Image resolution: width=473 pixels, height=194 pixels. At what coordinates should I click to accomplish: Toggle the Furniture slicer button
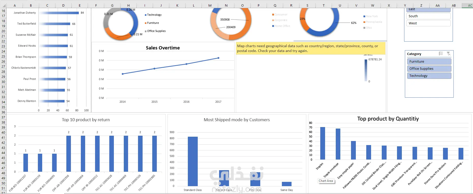(429, 61)
